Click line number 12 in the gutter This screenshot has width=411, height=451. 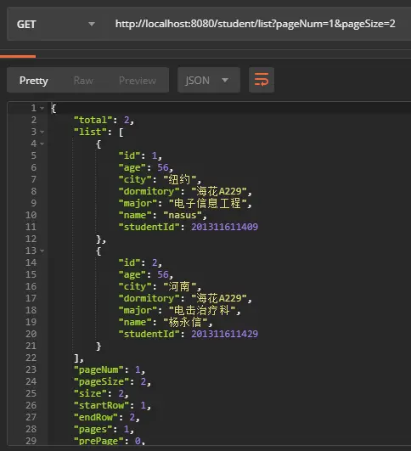tap(31, 239)
